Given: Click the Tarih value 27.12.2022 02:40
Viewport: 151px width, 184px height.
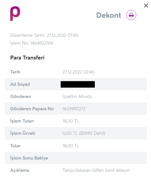Looking at the screenshot, I should tap(78, 72).
